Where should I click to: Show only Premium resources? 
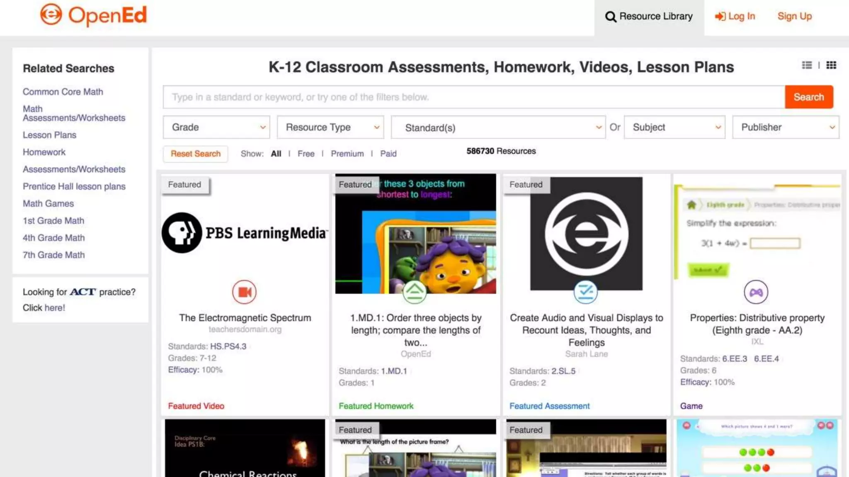coord(347,154)
